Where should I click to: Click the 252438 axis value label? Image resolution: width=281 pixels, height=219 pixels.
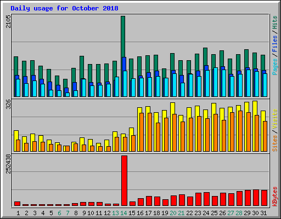(8, 164)
